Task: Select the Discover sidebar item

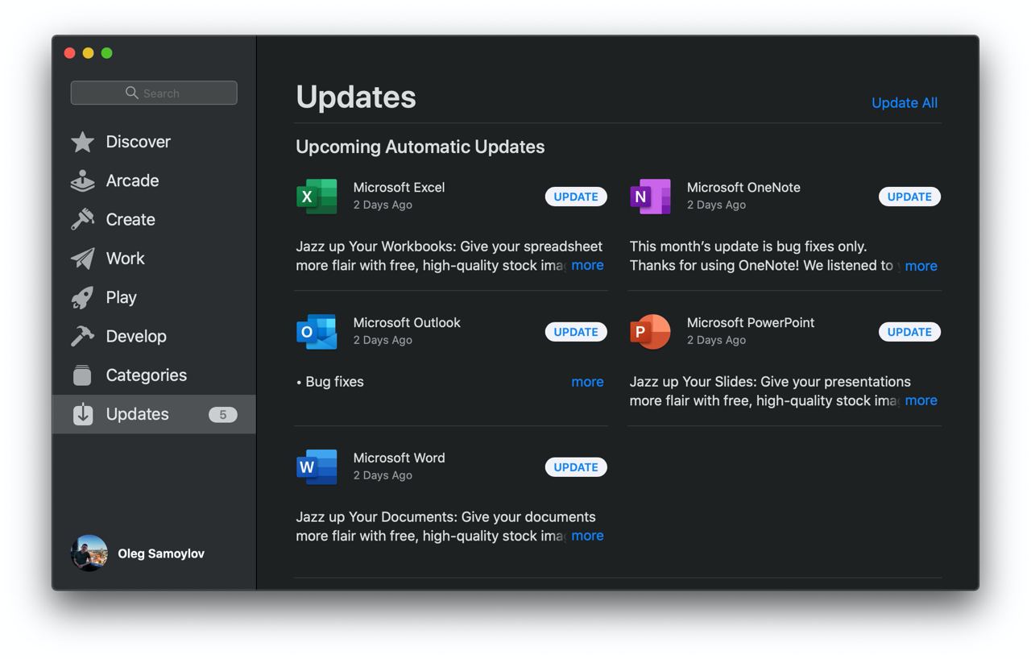Action: point(154,142)
